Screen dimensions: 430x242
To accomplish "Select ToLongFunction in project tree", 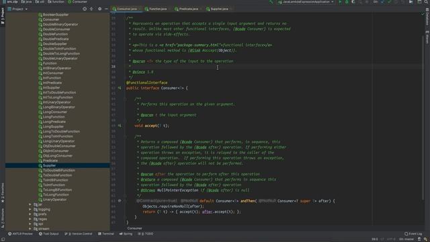I will coord(56,194).
